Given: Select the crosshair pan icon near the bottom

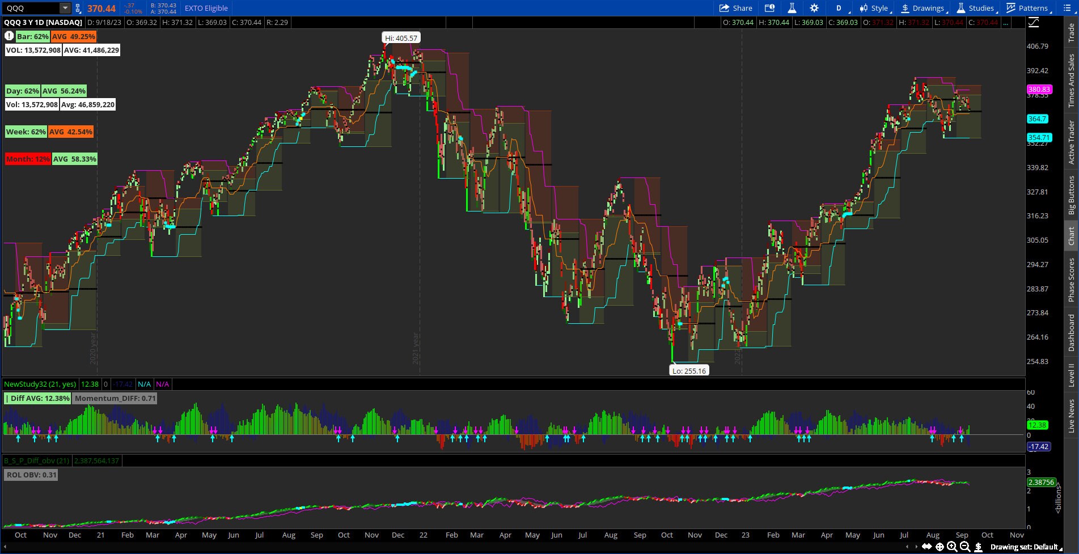Looking at the screenshot, I should pyautogui.click(x=940, y=547).
